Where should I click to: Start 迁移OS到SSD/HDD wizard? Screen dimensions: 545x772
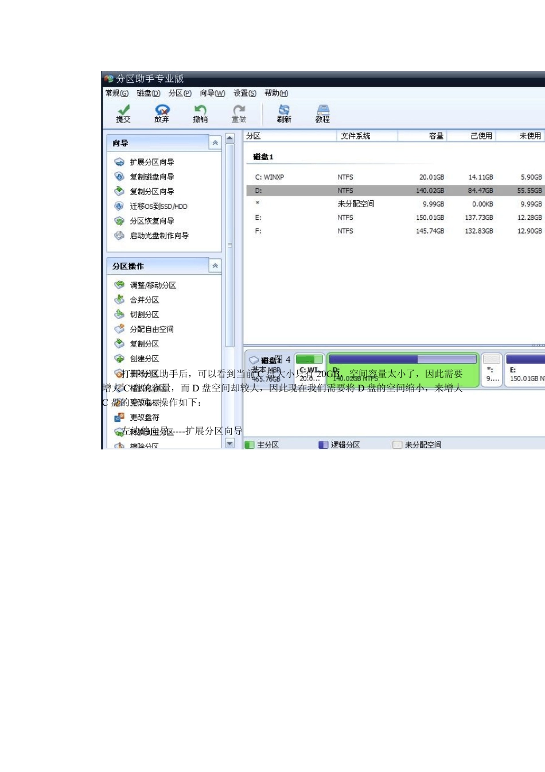click(151, 206)
